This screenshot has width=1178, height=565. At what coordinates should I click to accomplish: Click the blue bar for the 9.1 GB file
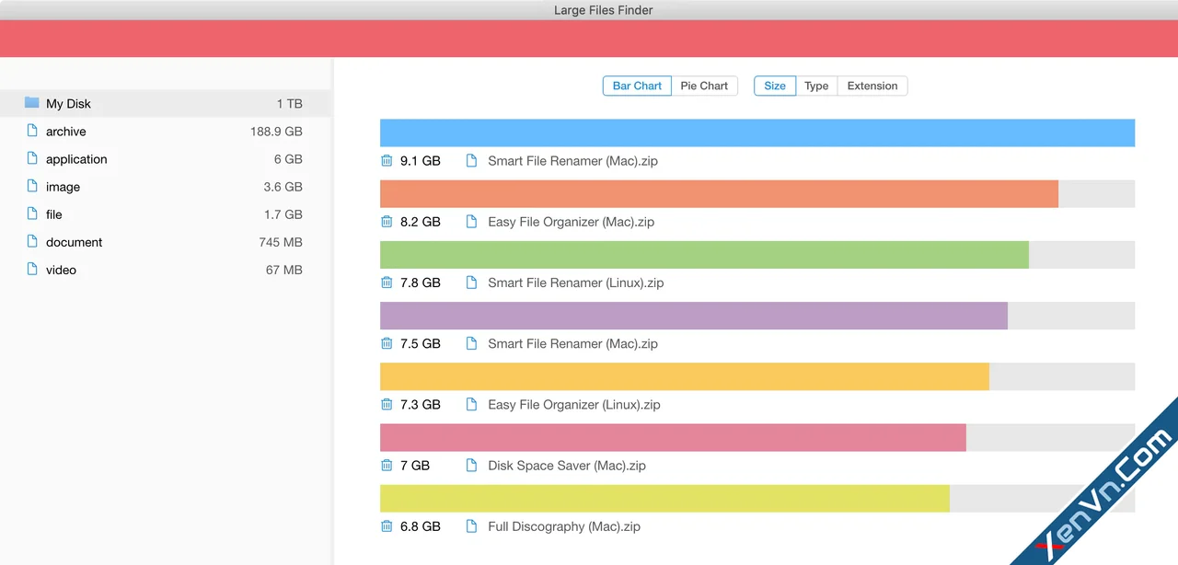tap(757, 133)
